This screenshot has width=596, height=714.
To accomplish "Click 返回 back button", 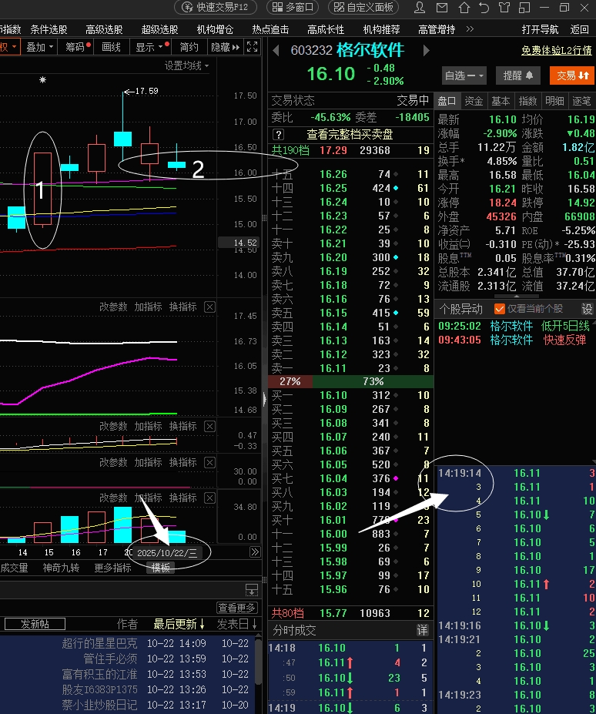I will click(580, 29).
